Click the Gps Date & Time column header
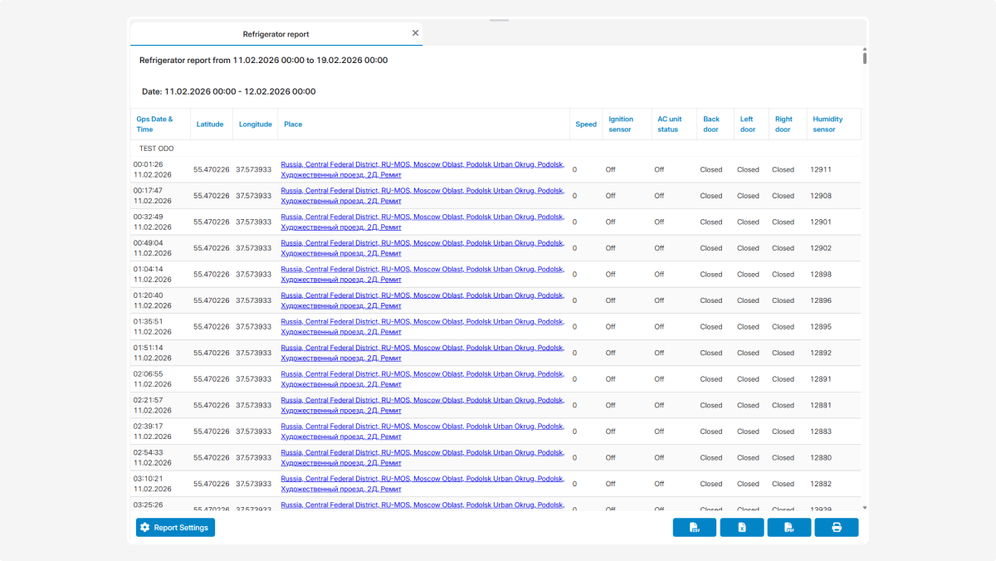This screenshot has height=561, width=996. point(155,124)
